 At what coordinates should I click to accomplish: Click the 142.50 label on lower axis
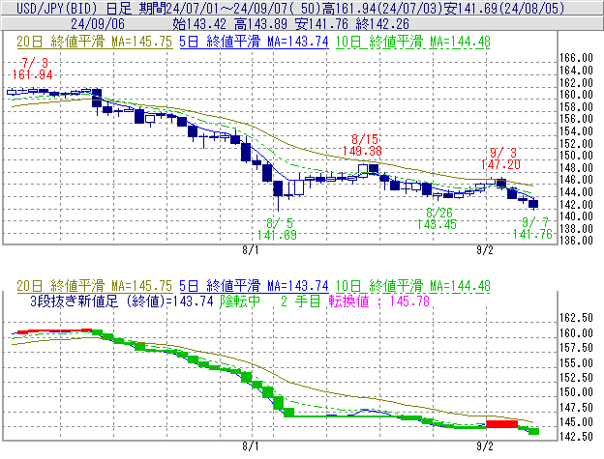[576, 437]
